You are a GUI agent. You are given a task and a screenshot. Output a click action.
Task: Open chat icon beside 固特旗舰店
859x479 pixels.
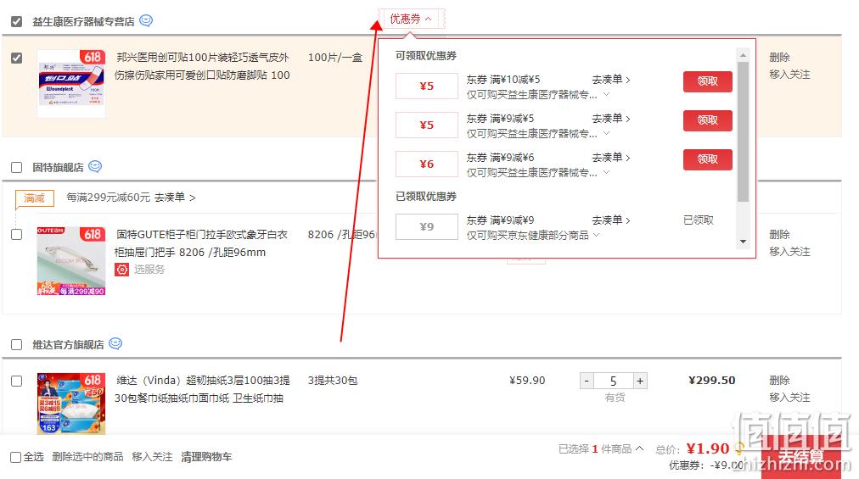tap(95, 166)
